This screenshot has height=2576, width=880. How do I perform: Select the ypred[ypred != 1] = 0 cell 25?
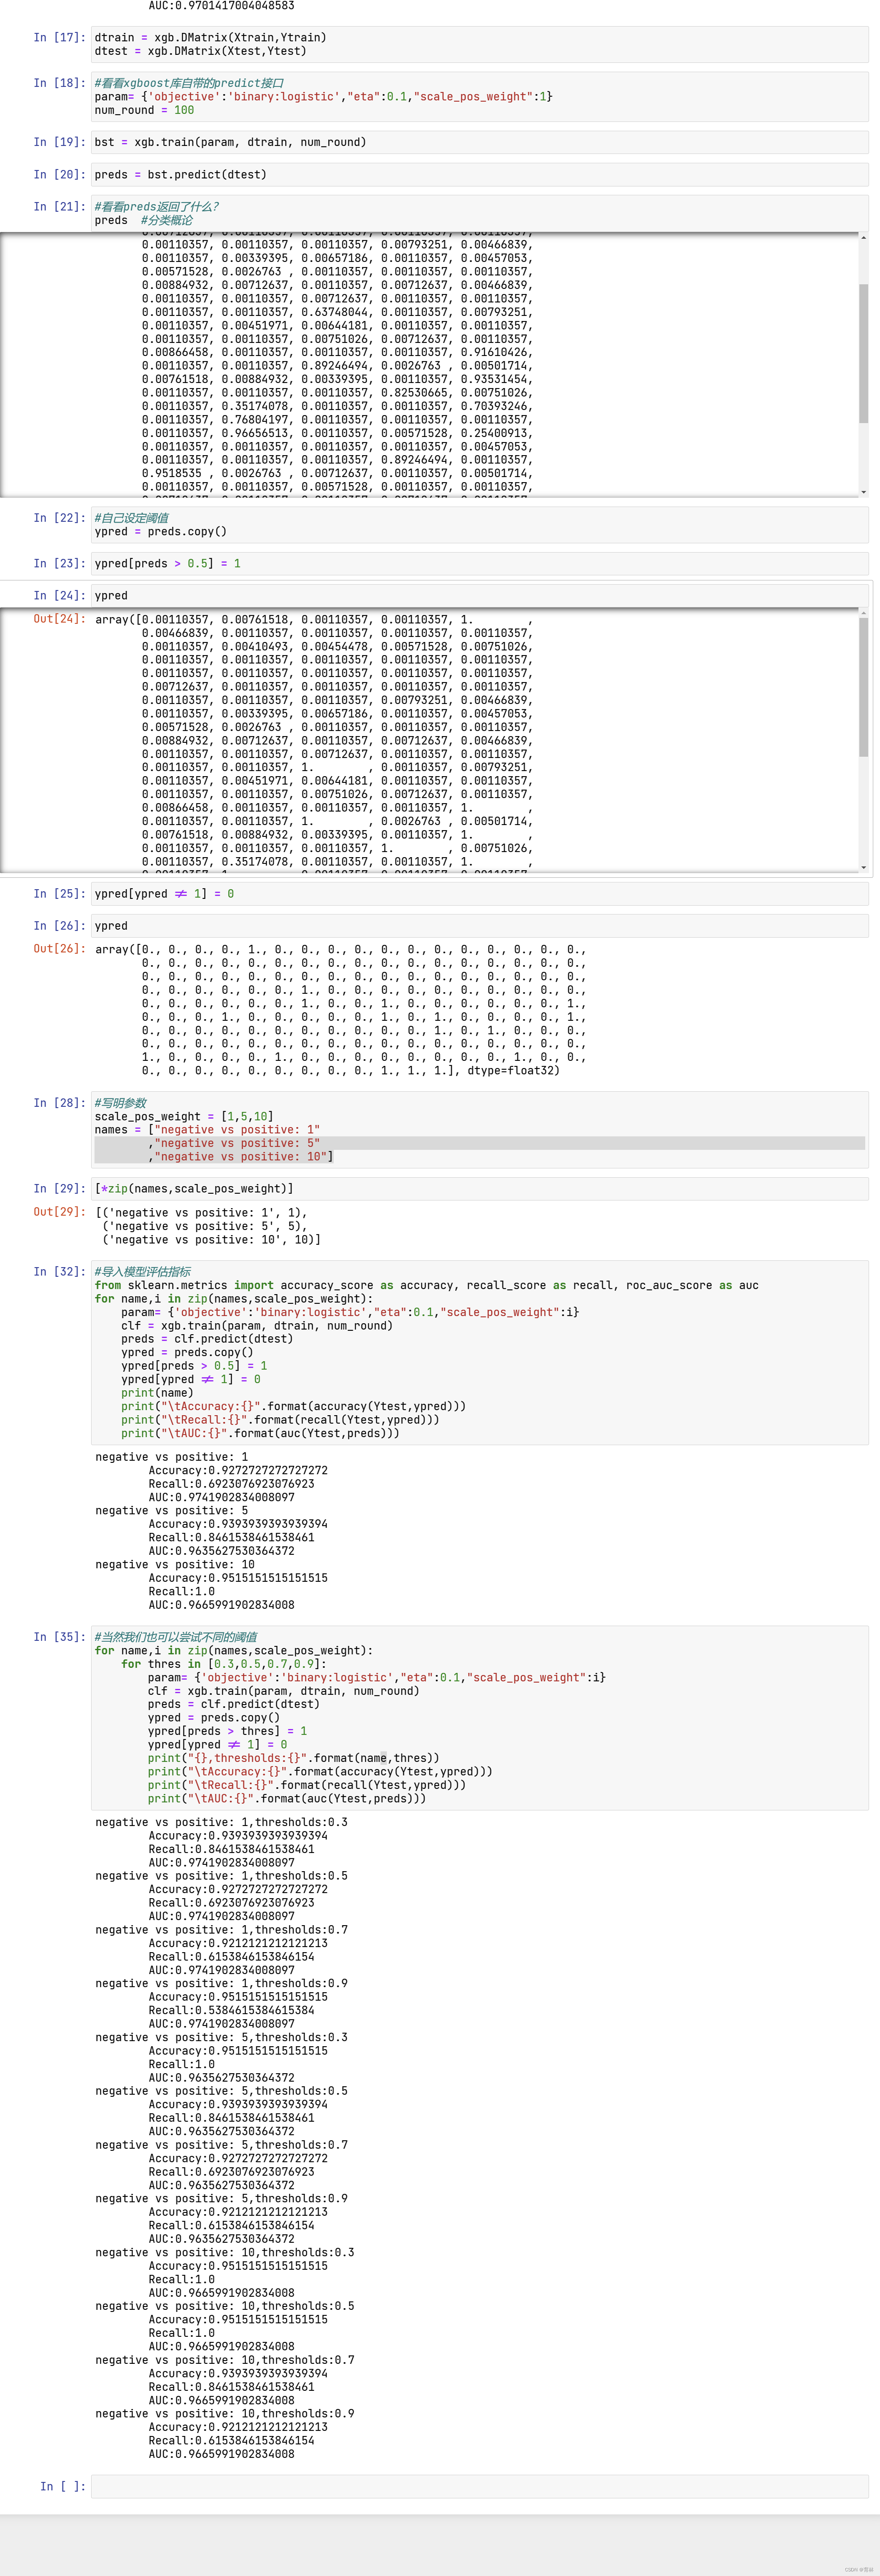[x=480, y=893]
